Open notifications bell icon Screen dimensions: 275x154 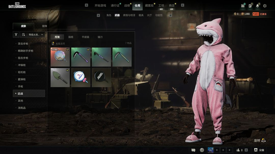pyautogui.click(x=257, y=6)
